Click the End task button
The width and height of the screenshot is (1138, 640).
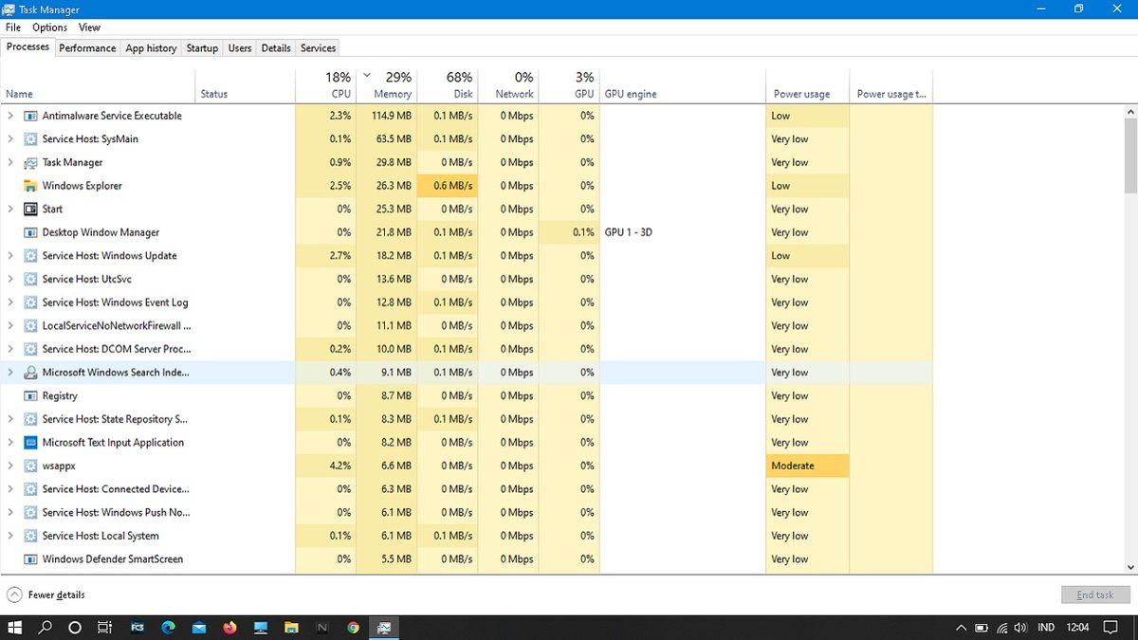(1094, 594)
